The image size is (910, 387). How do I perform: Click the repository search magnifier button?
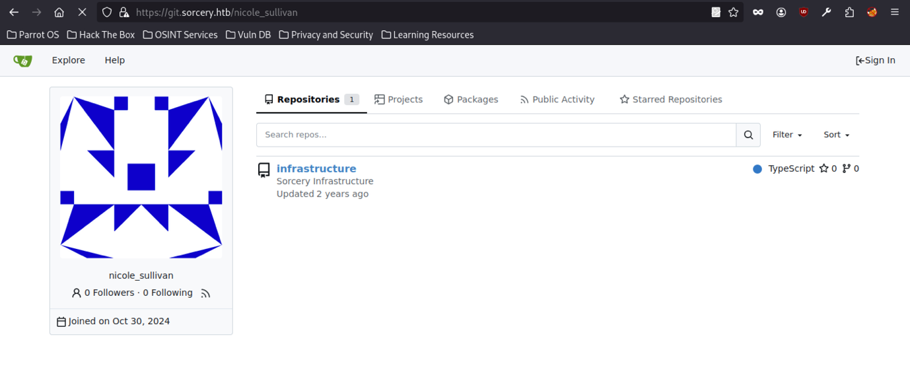click(x=748, y=135)
